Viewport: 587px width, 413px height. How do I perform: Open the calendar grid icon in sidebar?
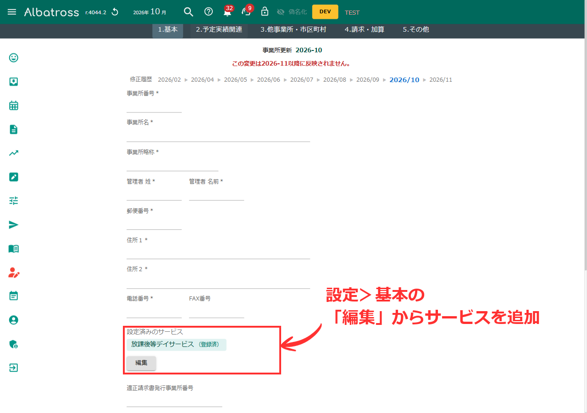(x=14, y=106)
